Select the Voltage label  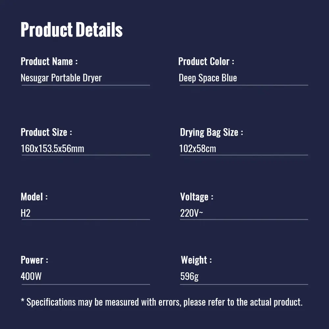[197, 197]
